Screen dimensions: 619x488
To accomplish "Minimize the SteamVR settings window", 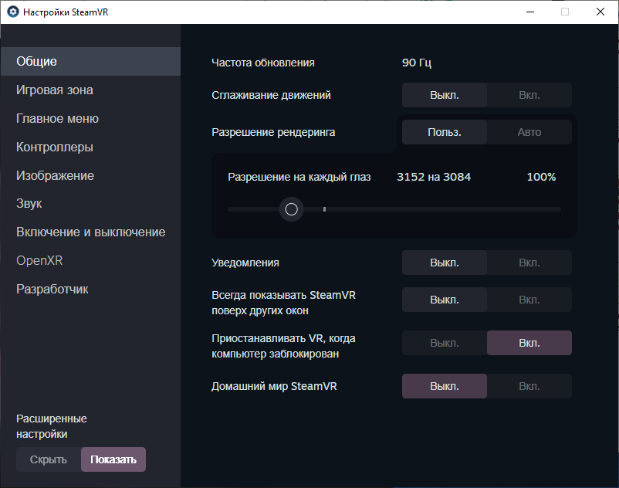I will coord(530,12).
